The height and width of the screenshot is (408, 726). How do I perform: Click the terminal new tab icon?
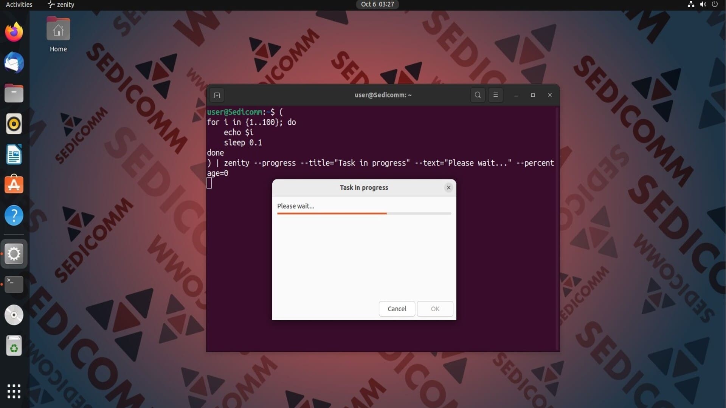pos(217,95)
